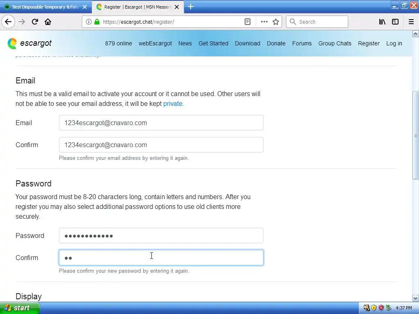Open page actions three-dot menu
The height and width of the screenshot is (314, 419).
point(264,22)
